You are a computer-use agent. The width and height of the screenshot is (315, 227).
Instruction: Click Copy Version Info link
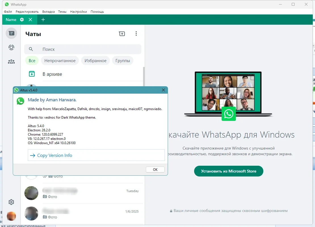tap(96, 155)
